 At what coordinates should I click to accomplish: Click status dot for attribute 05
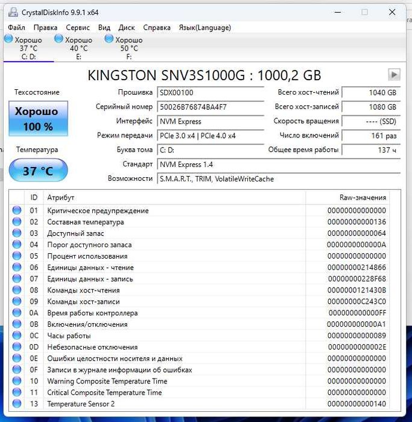tap(17, 256)
